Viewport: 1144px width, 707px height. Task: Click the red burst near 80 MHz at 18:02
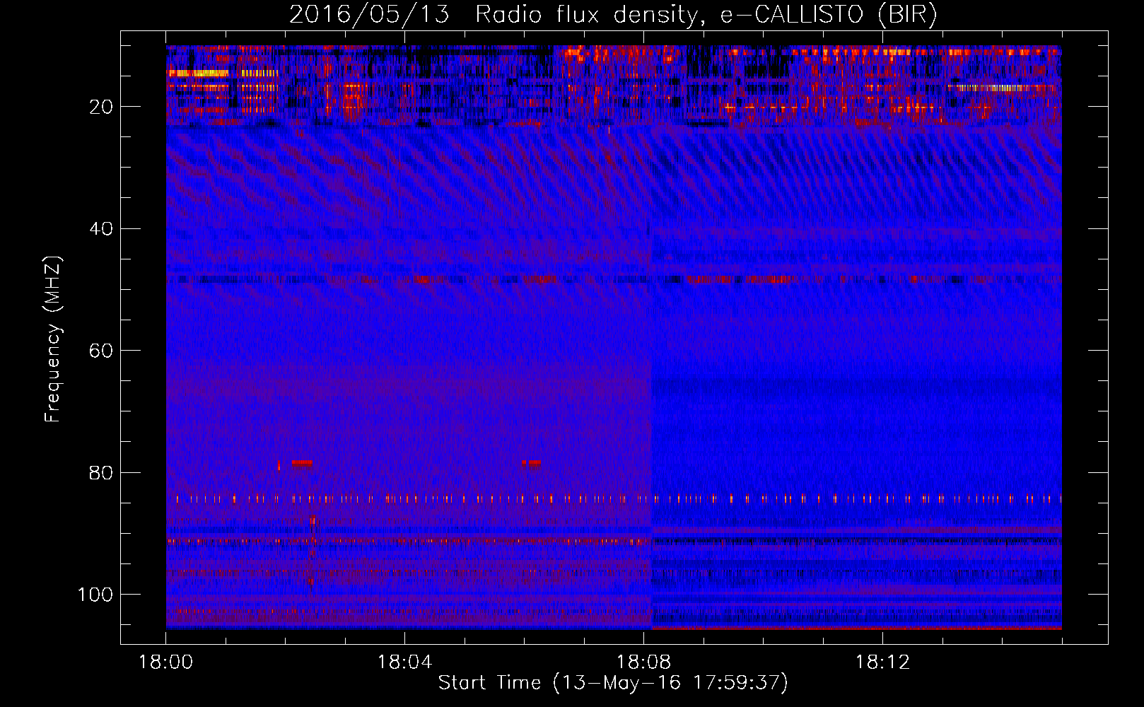(302, 463)
